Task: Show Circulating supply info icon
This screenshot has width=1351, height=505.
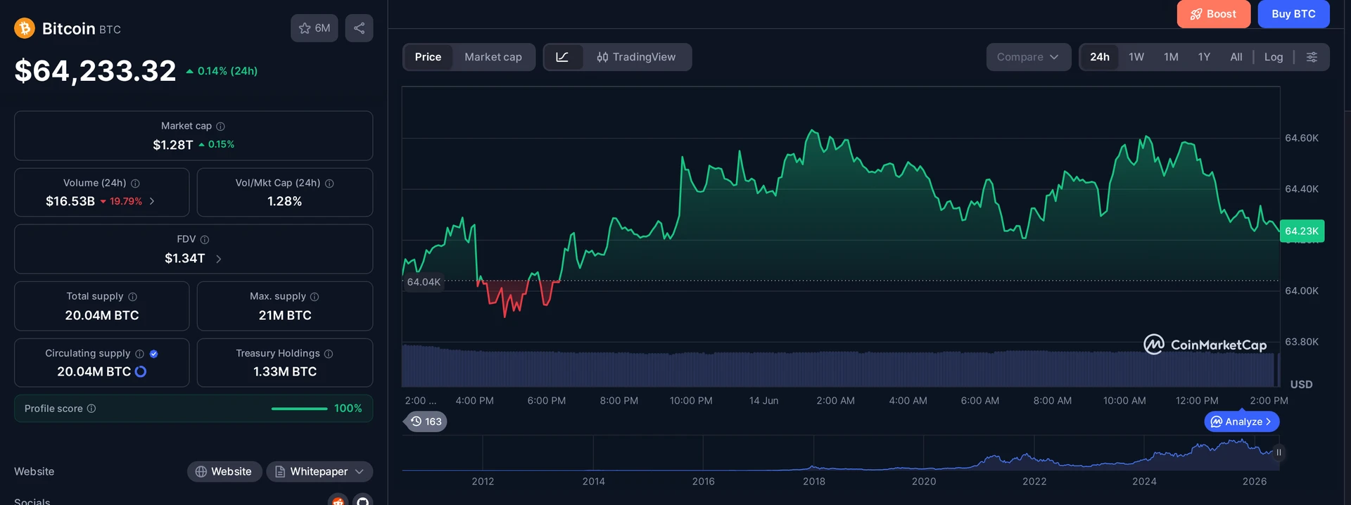Action: (139, 354)
